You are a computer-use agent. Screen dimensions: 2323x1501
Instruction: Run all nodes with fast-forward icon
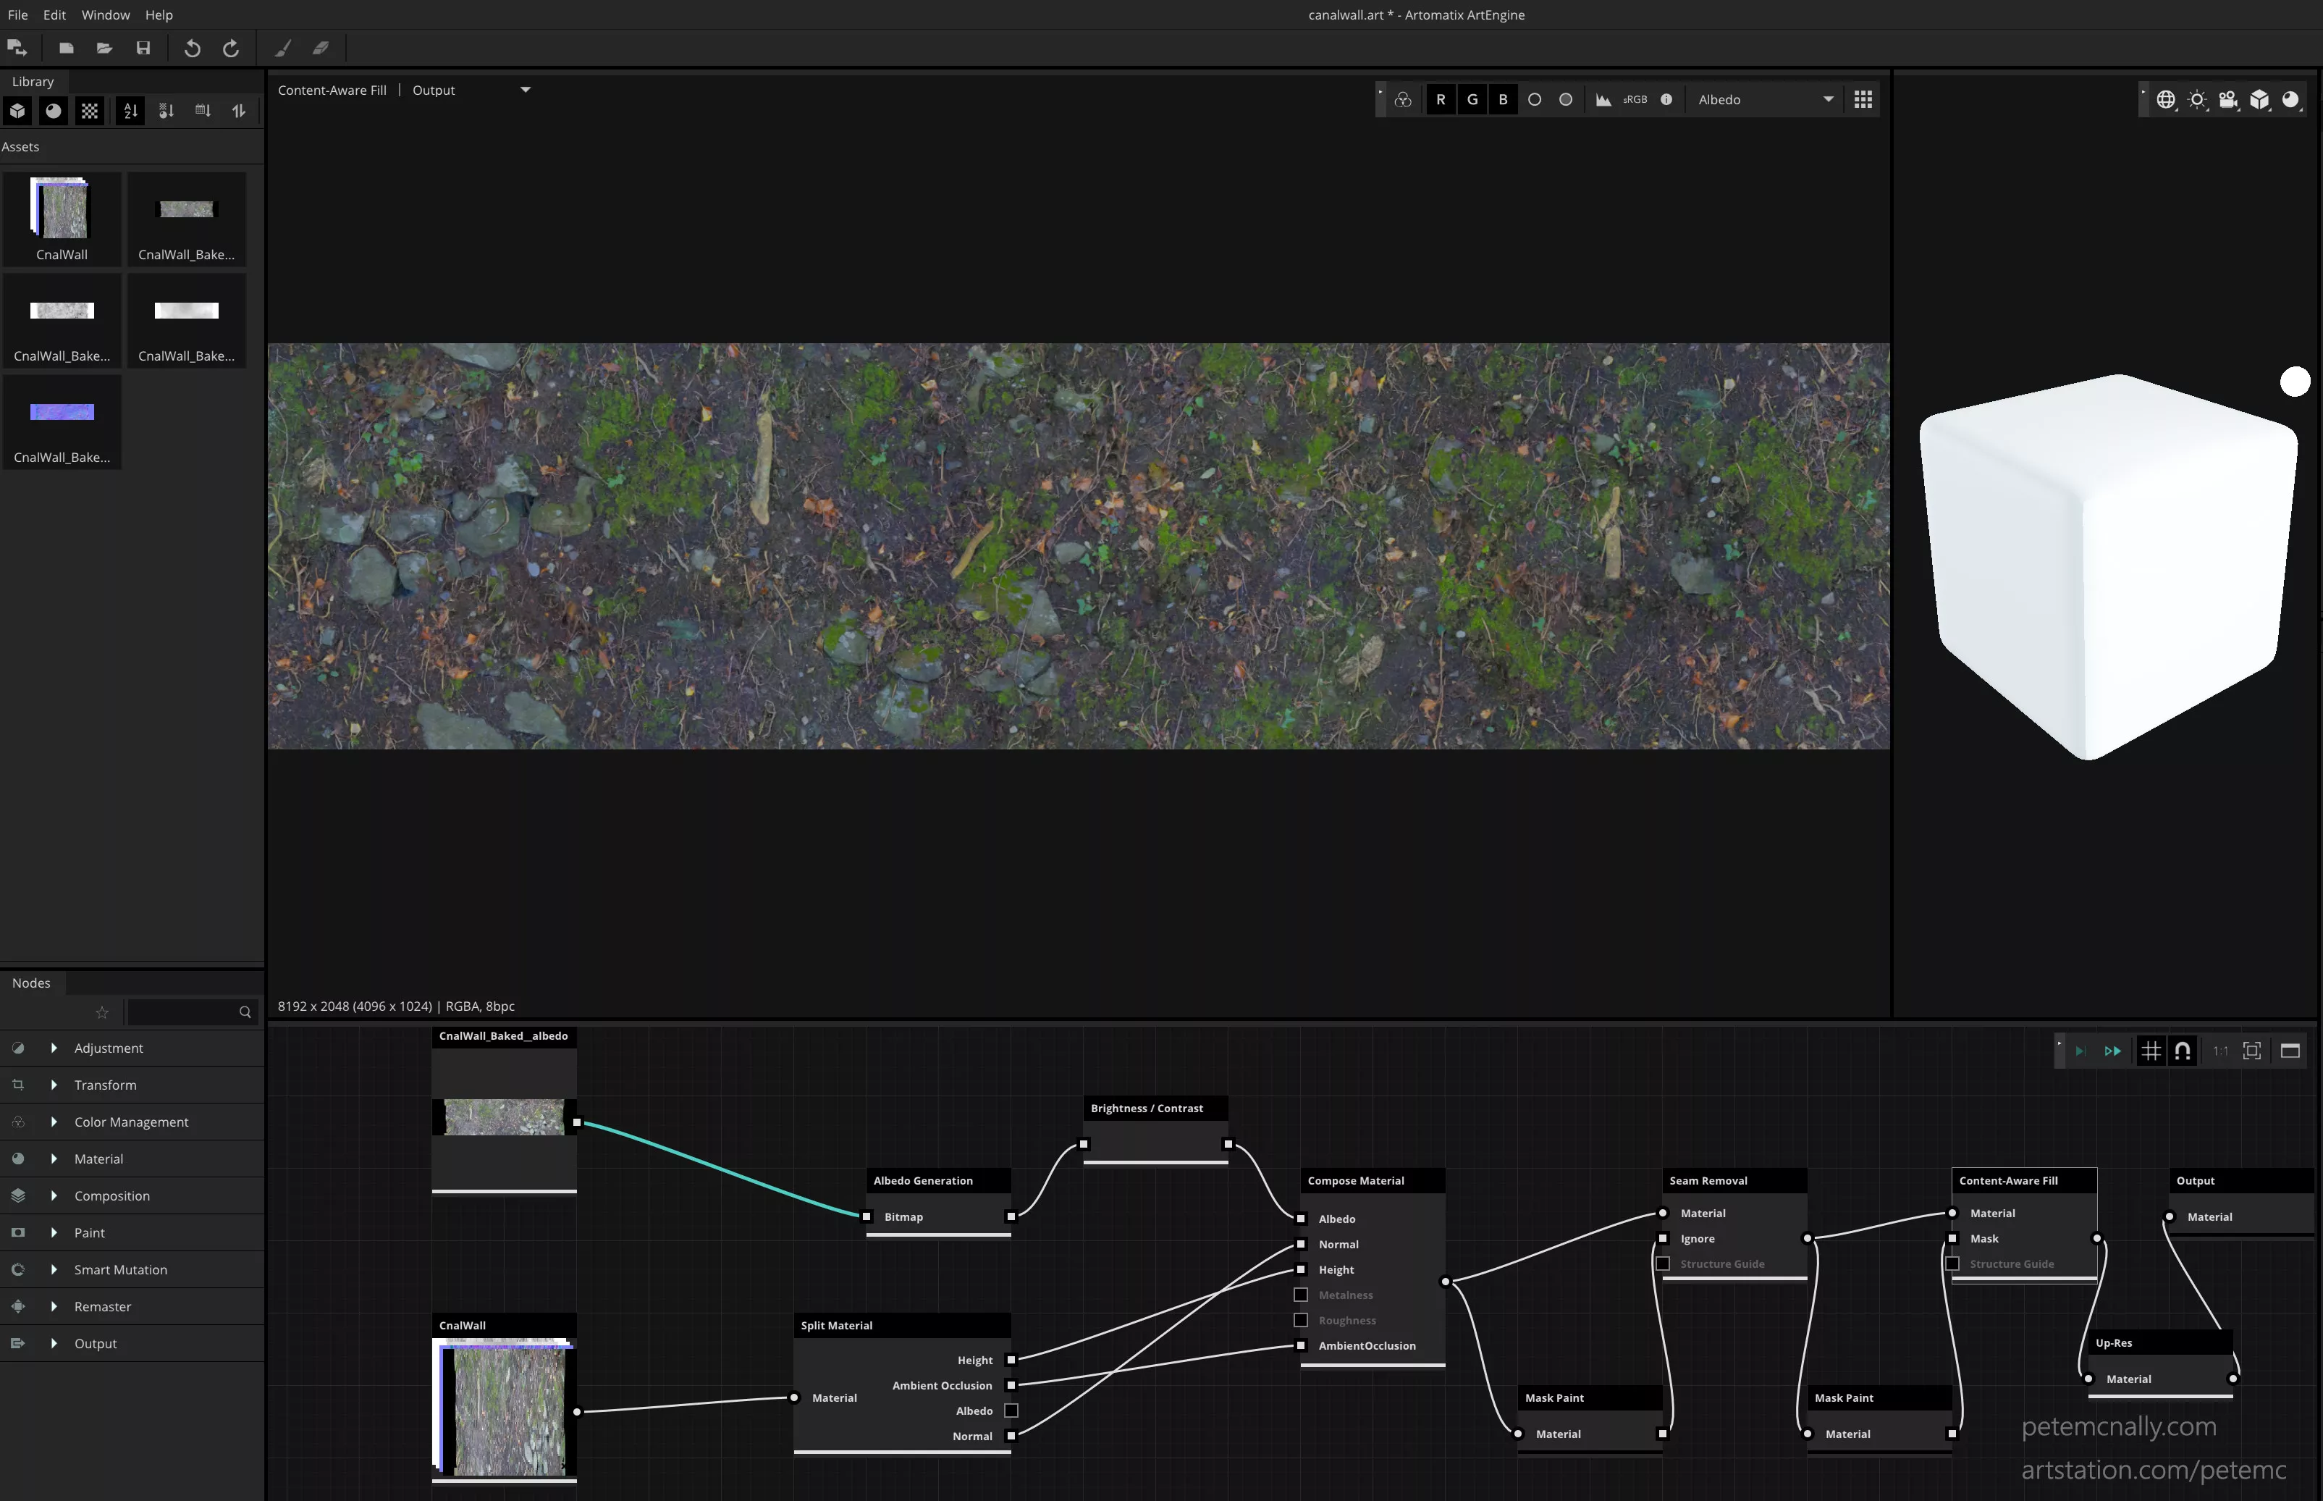[2112, 1051]
